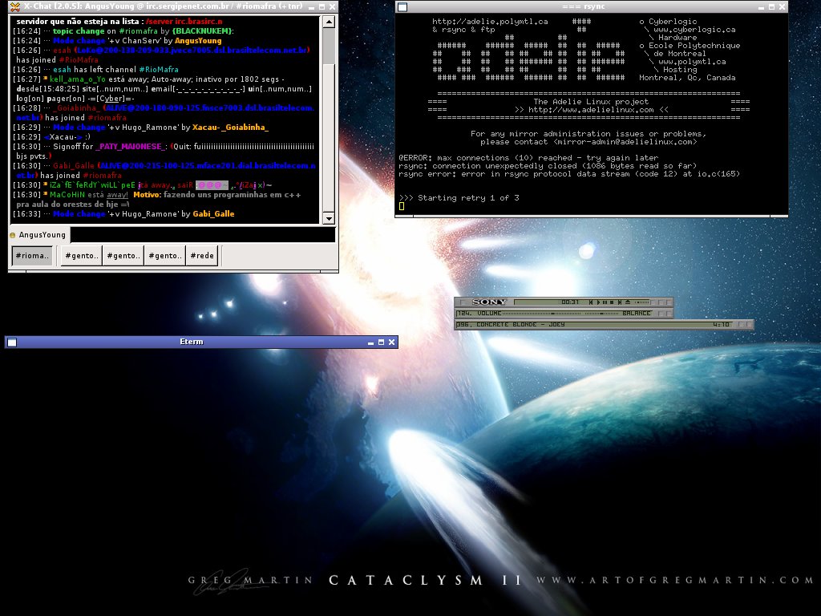The image size is (821, 616).
Task: Click the yellow AngusYoung in ChanServ line
Action: [x=198, y=40]
